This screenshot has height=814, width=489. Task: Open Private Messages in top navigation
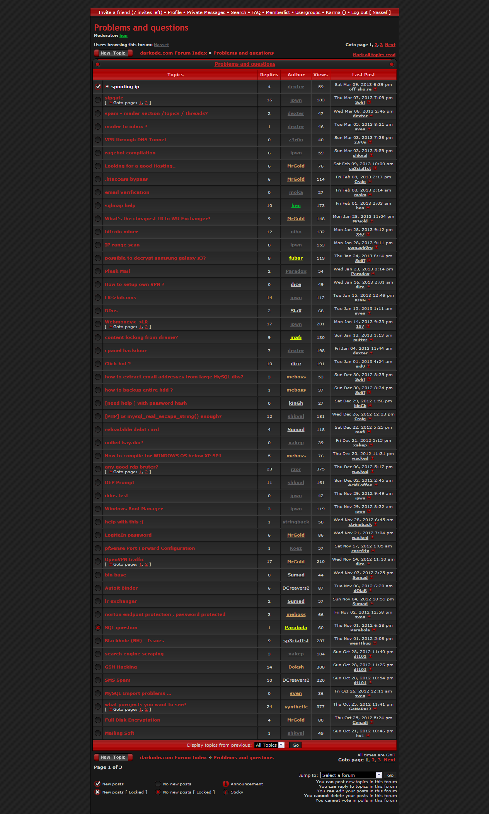click(206, 12)
